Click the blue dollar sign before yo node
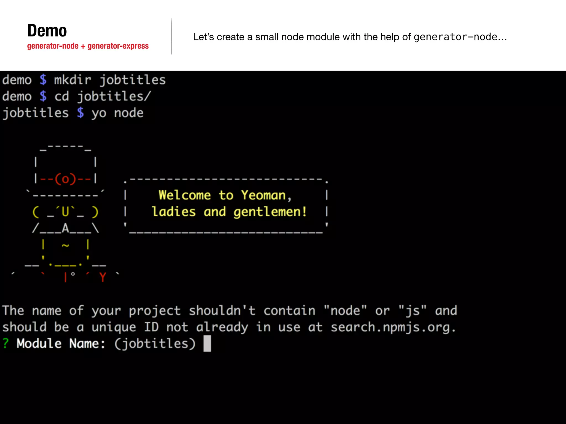Screen dimensions: 566x424 point(80,113)
